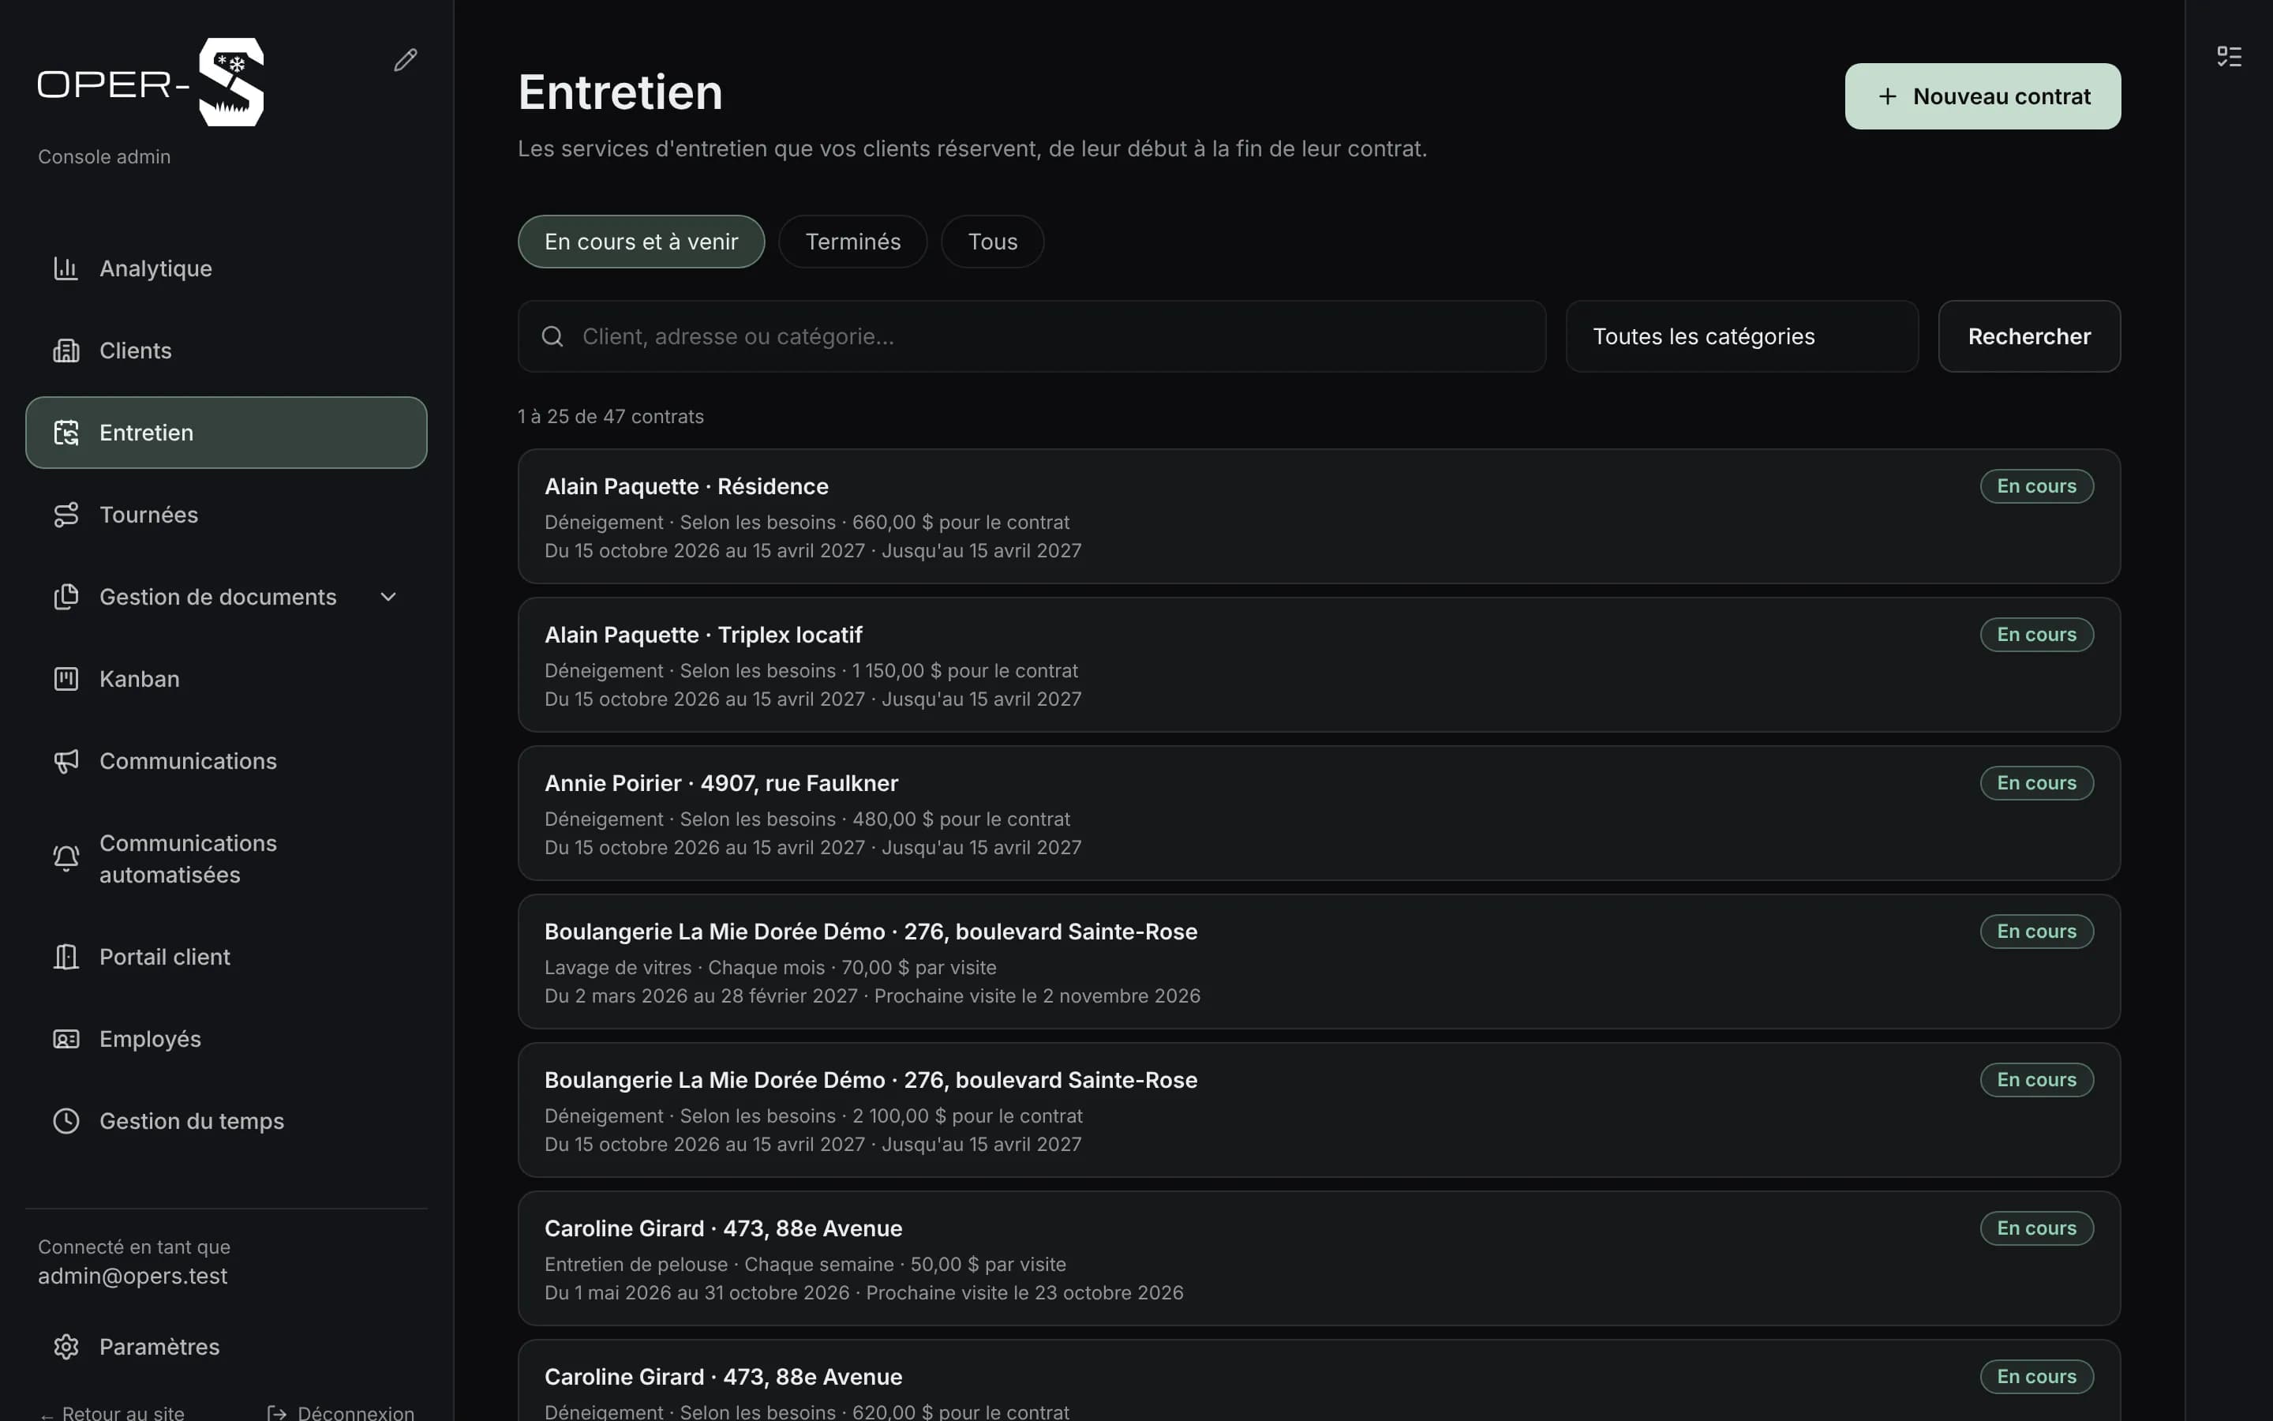
Task: Click the Déconnexion link
Action: pos(341,1412)
